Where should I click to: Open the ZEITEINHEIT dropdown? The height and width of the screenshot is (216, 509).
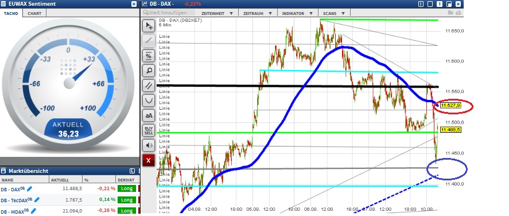tap(217, 13)
